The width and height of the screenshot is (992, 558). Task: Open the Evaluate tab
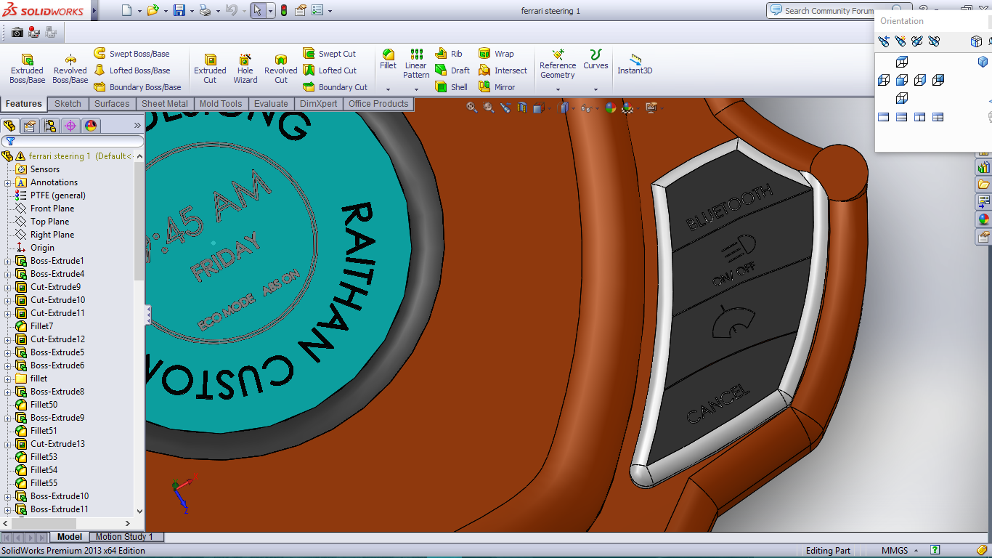pyautogui.click(x=271, y=104)
